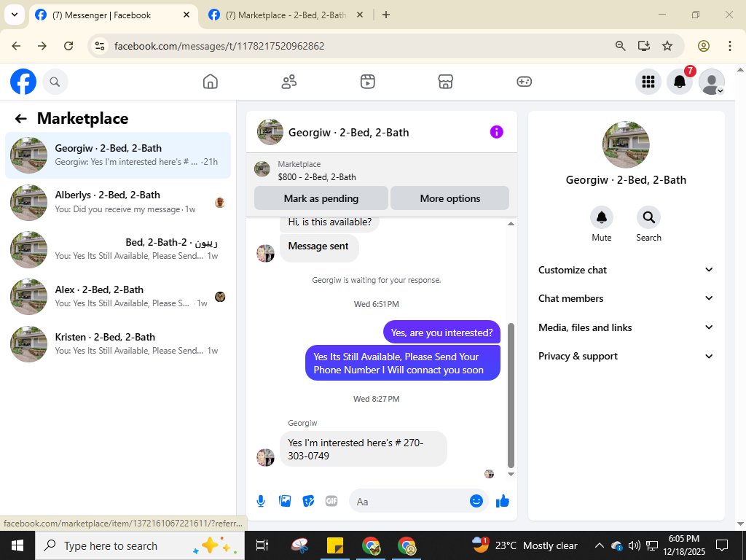View site information icon in address bar
Screen dimensions: 746x560
click(99, 46)
